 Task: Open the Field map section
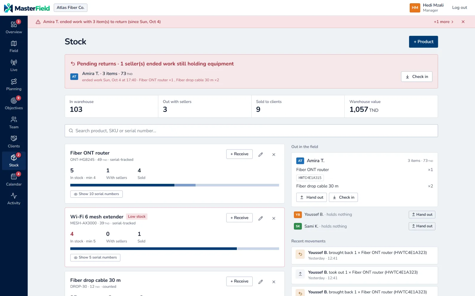coord(14,46)
